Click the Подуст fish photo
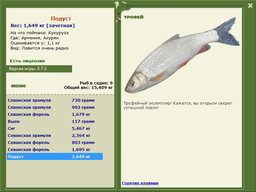Image resolution: width=256 pixels, height=192 pixels. 182,55
